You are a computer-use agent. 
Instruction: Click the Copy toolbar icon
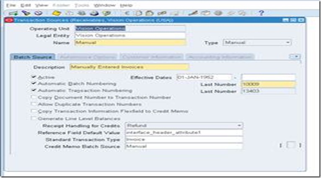(138, 13)
